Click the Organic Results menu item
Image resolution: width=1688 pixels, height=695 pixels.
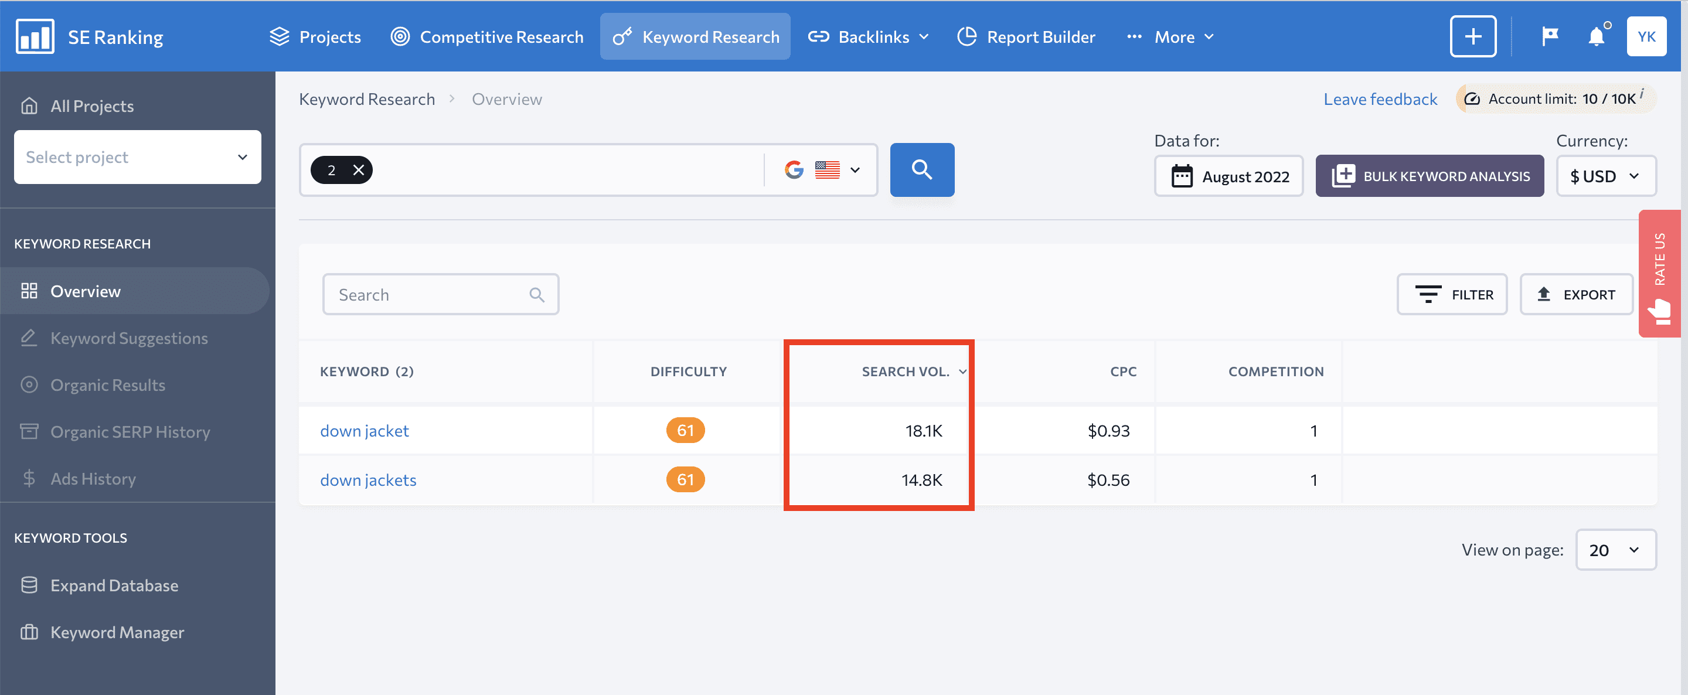108,384
